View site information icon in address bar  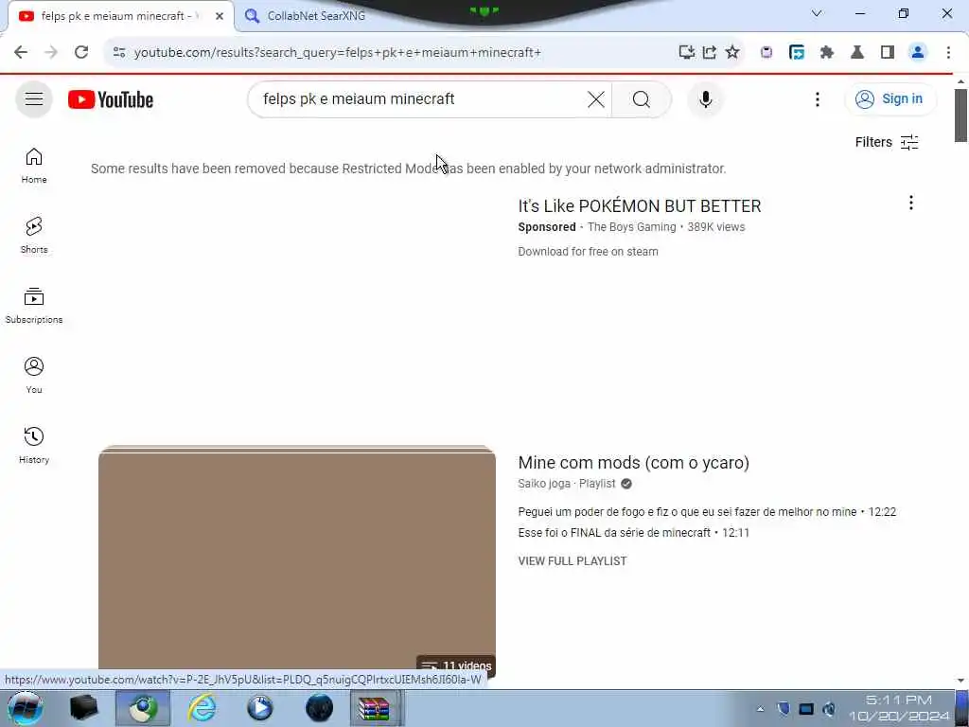click(x=119, y=53)
